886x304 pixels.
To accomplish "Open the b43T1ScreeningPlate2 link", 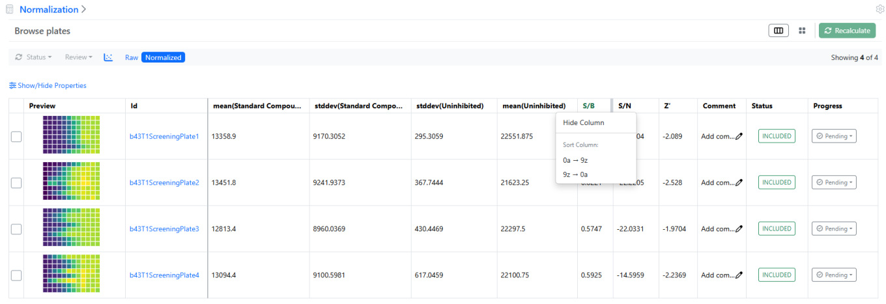I will [x=164, y=183].
